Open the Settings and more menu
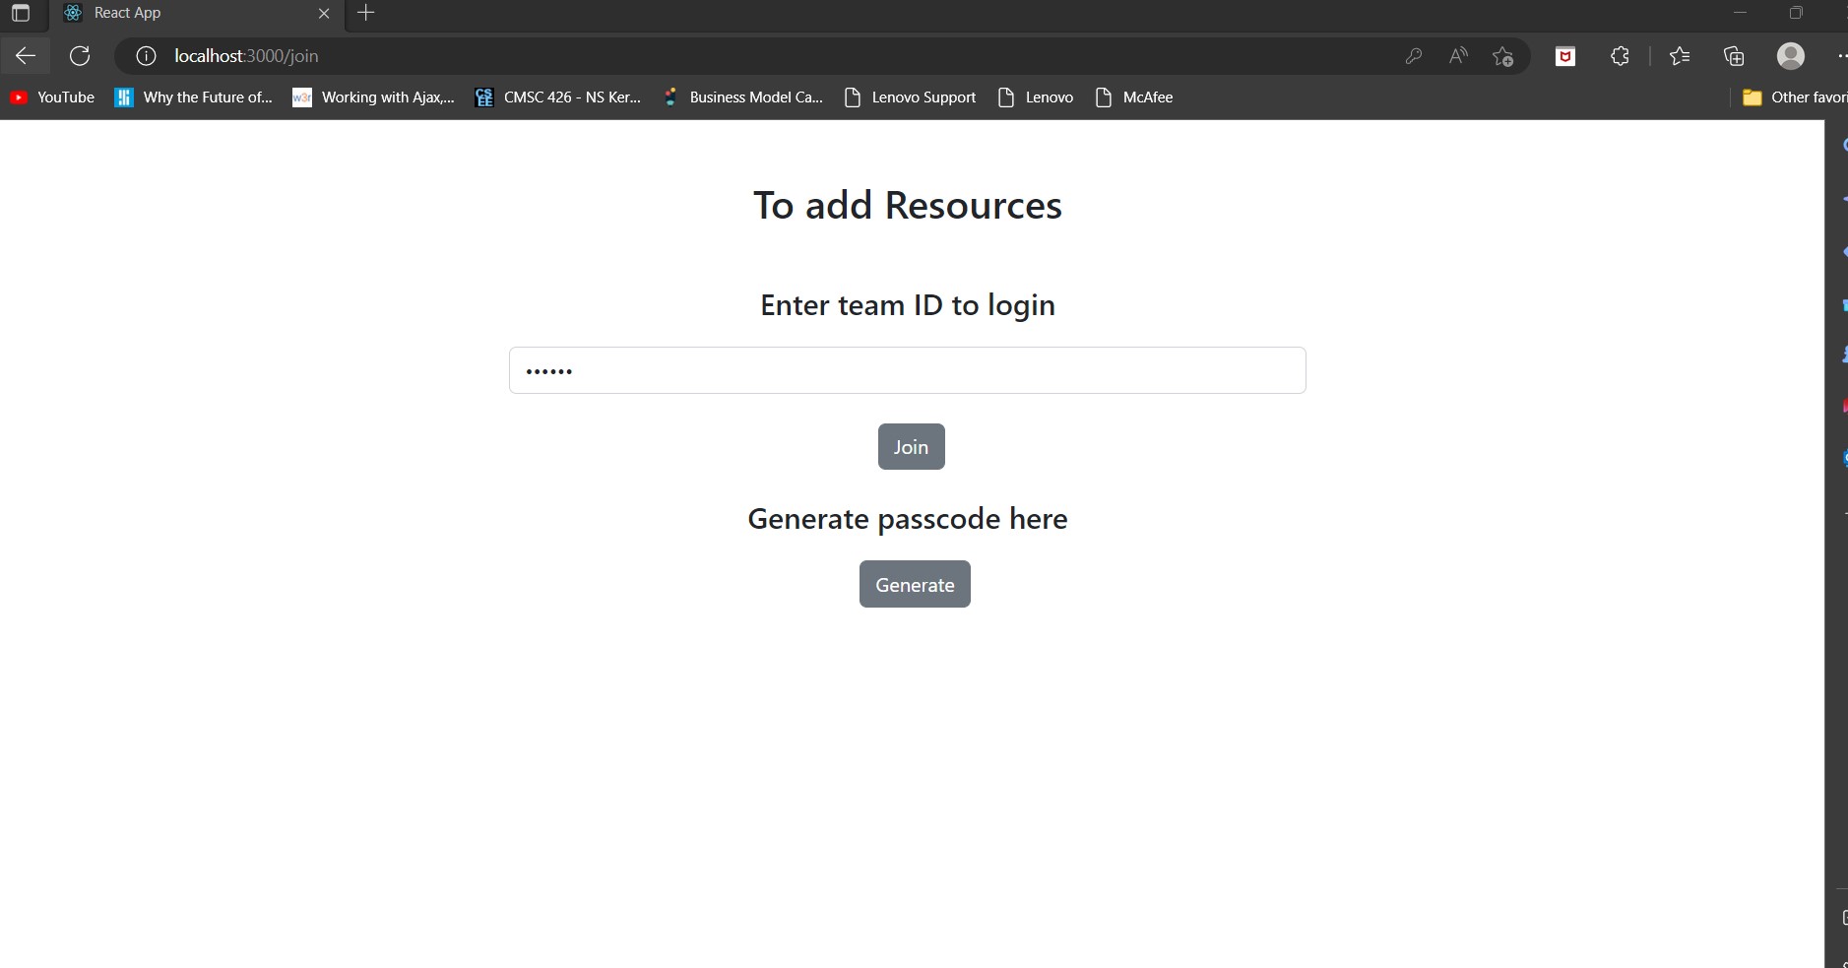This screenshot has height=968, width=1848. pos(1840,55)
